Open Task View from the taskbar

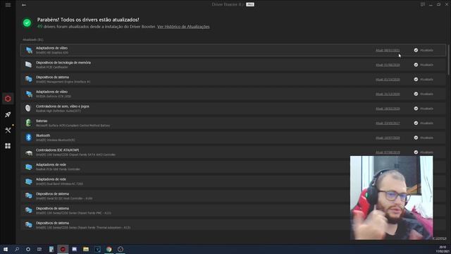(39, 249)
